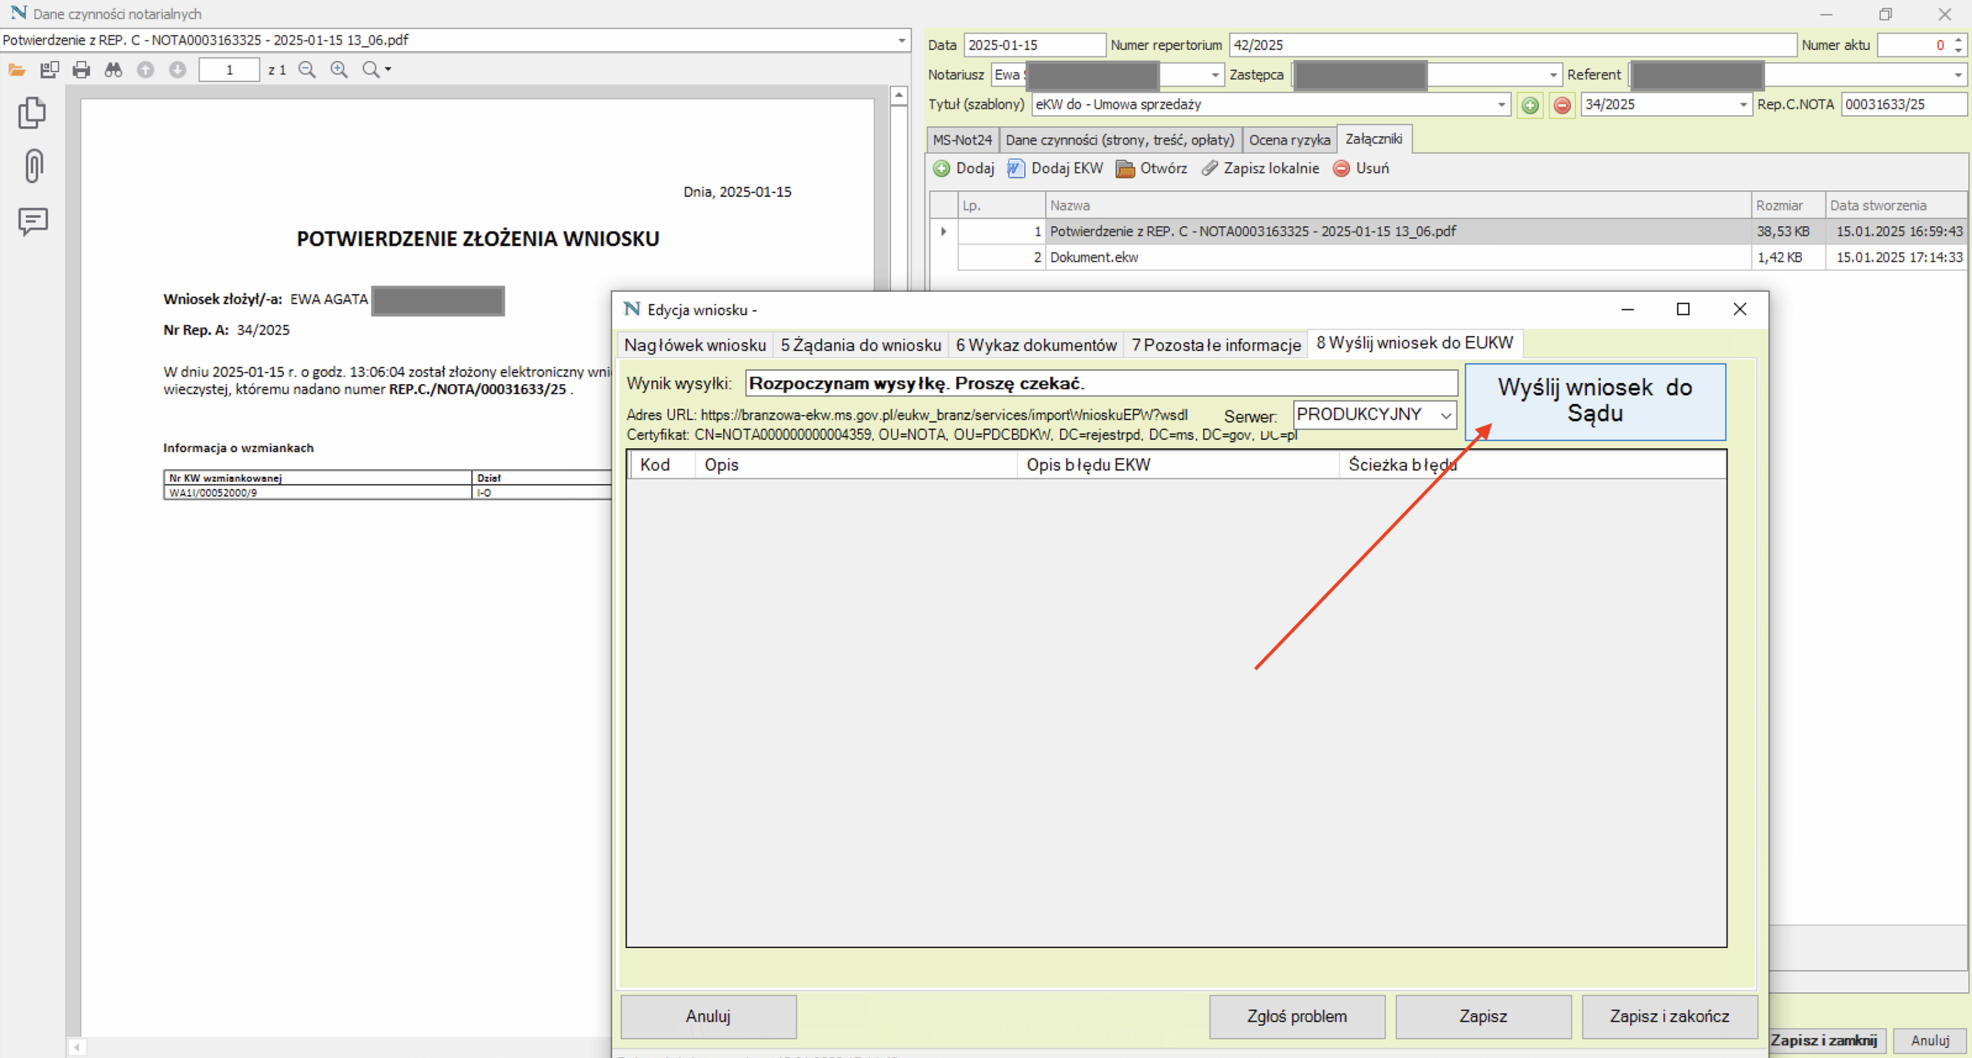The height and width of the screenshot is (1058, 1972).
Task: Open the Ocena ryzyka tab
Action: [x=1289, y=140]
